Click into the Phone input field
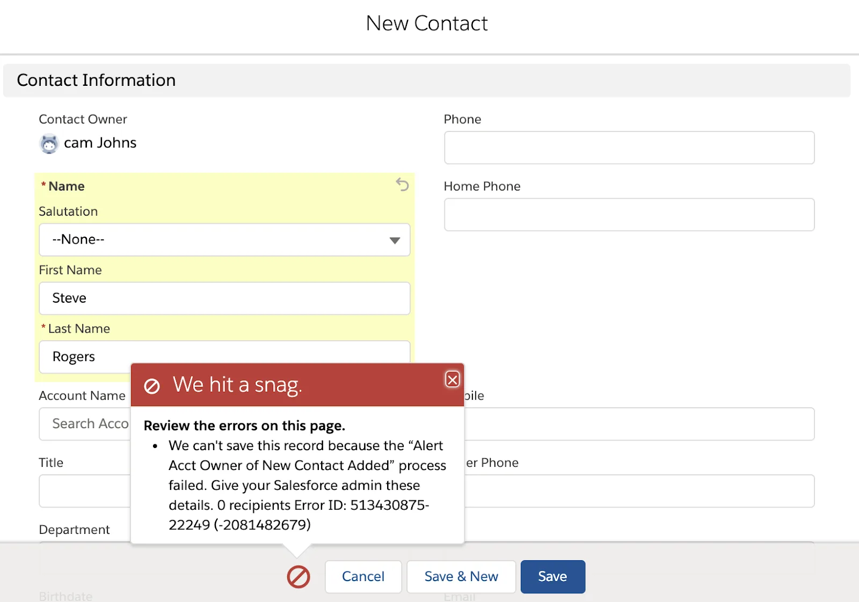859x602 pixels. 629,148
